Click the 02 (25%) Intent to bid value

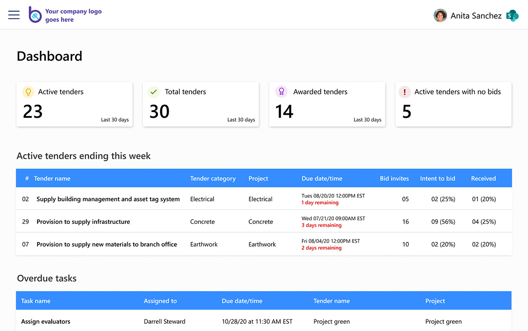coord(443,199)
